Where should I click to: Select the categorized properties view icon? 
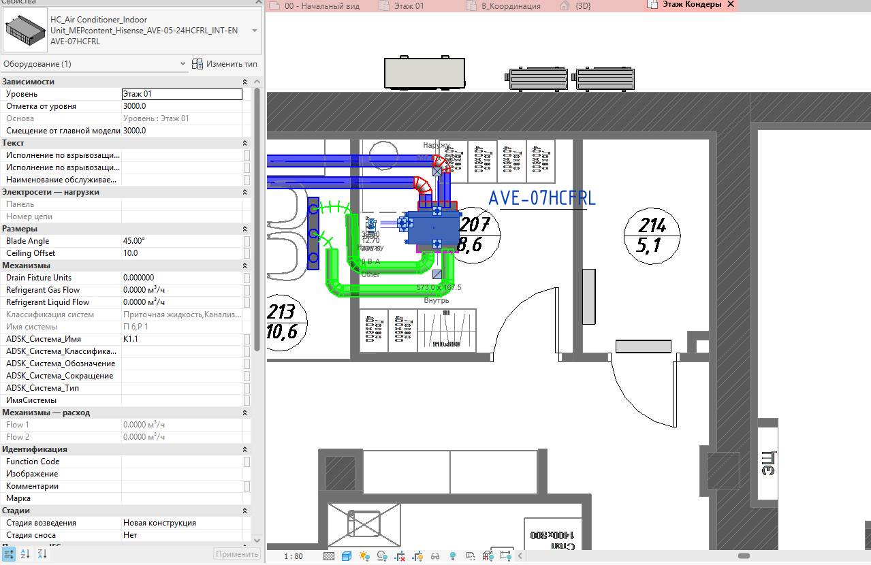coord(9,554)
